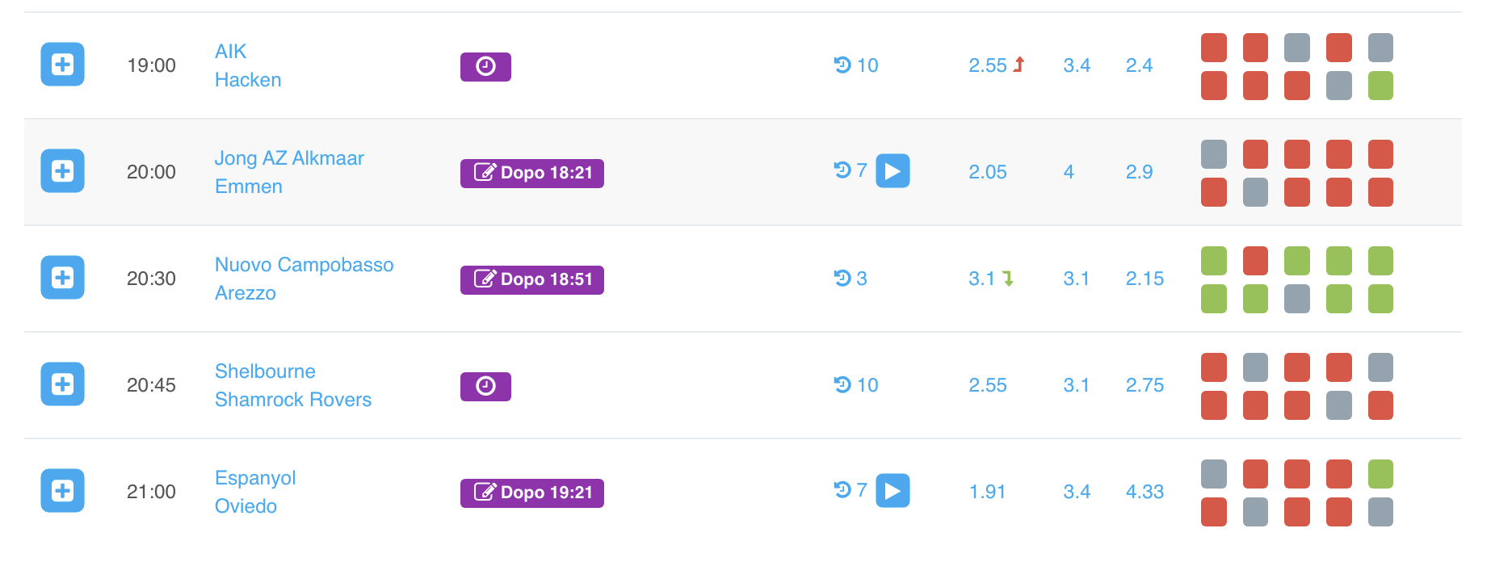Click the purple clock badge for Shelbourne match
This screenshot has height=562, width=1491.
pyautogui.click(x=485, y=386)
